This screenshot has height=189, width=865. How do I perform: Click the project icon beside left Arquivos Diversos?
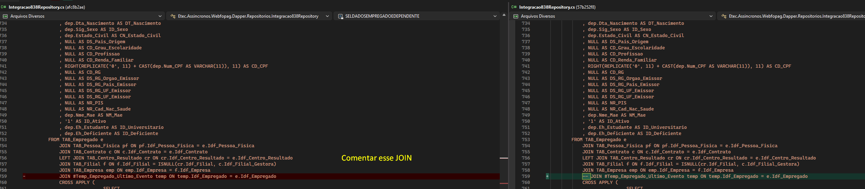click(5, 16)
